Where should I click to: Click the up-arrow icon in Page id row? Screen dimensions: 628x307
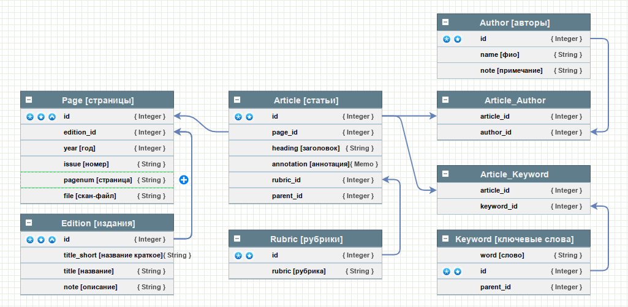point(51,117)
